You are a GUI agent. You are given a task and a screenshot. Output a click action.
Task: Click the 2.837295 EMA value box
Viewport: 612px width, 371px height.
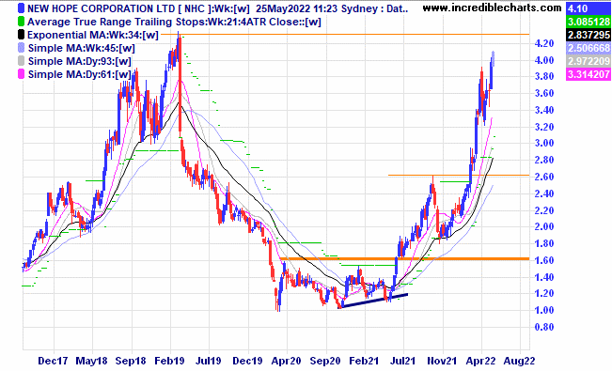588,35
